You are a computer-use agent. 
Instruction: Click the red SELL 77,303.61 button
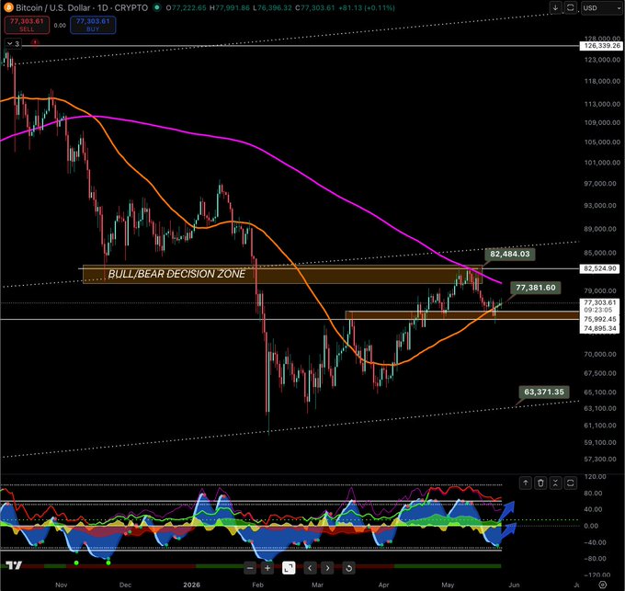tap(27, 25)
